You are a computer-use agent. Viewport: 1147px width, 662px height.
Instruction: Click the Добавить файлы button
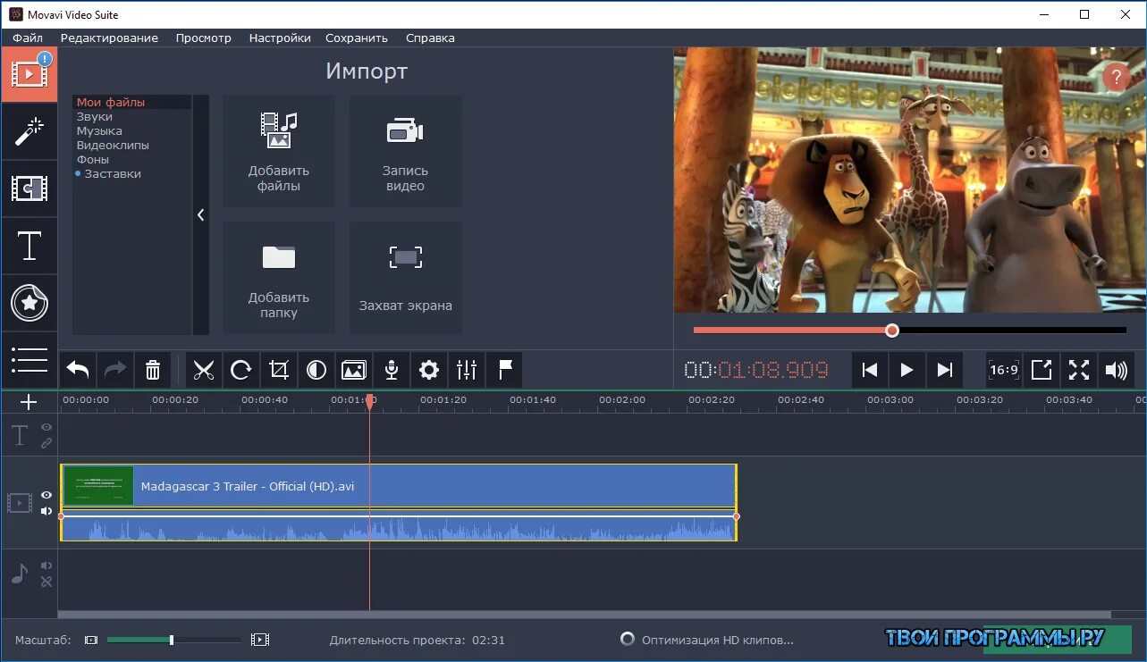279,152
